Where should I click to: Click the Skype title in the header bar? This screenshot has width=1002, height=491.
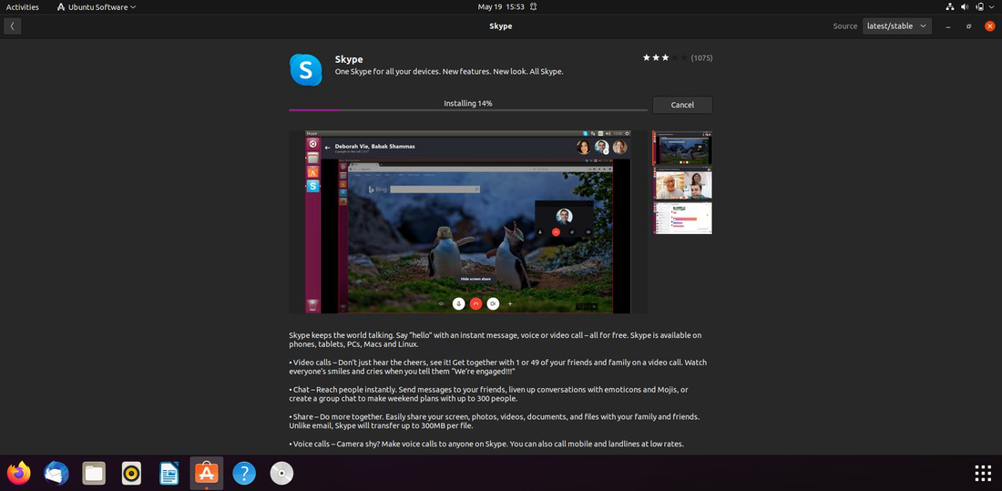[x=500, y=26]
